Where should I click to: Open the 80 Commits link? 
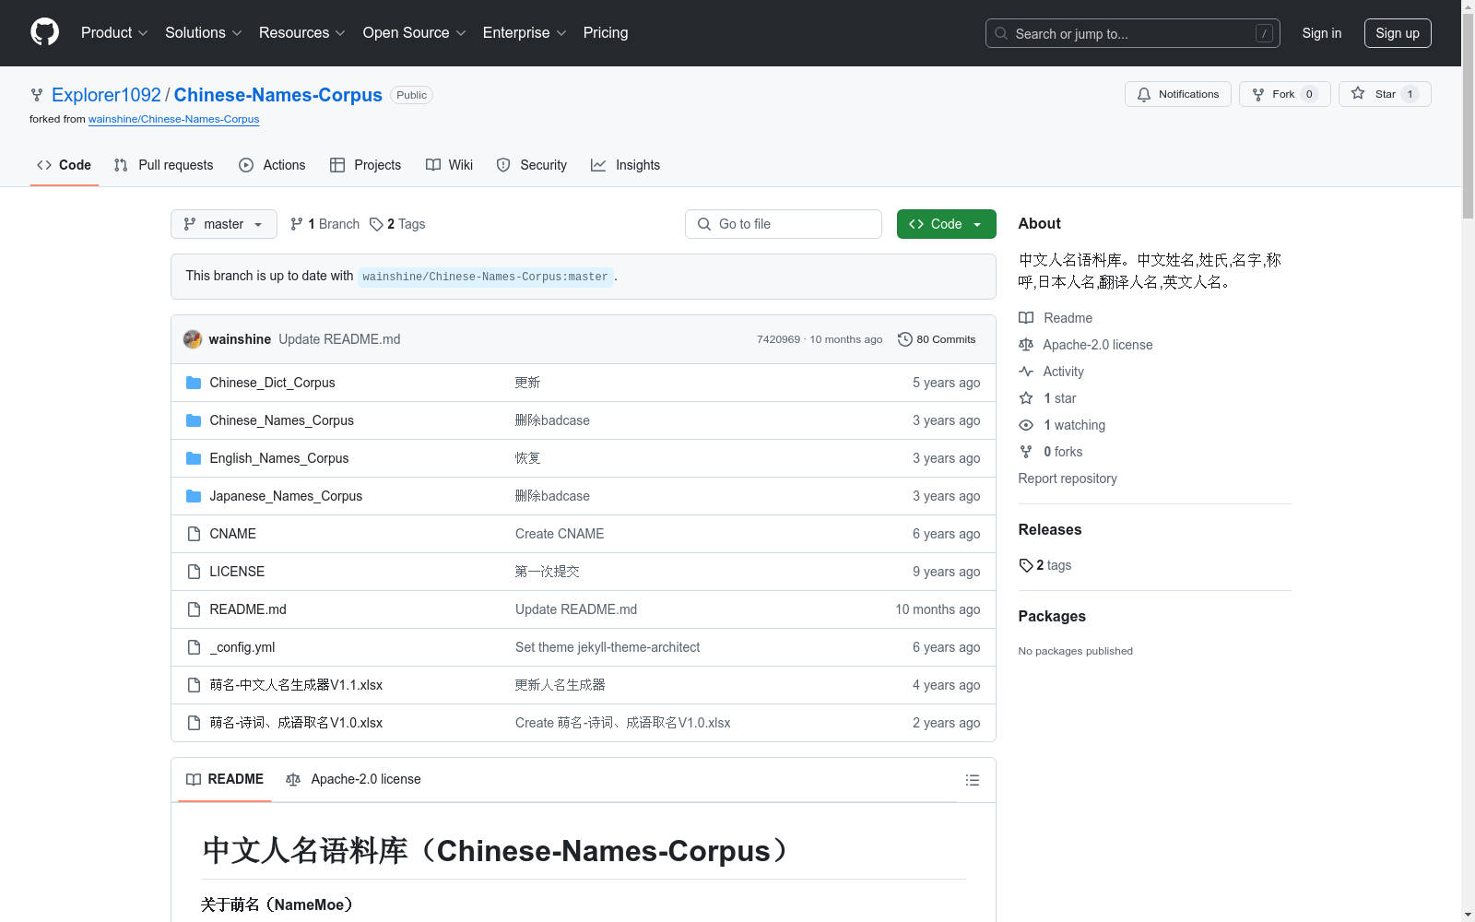point(937,339)
